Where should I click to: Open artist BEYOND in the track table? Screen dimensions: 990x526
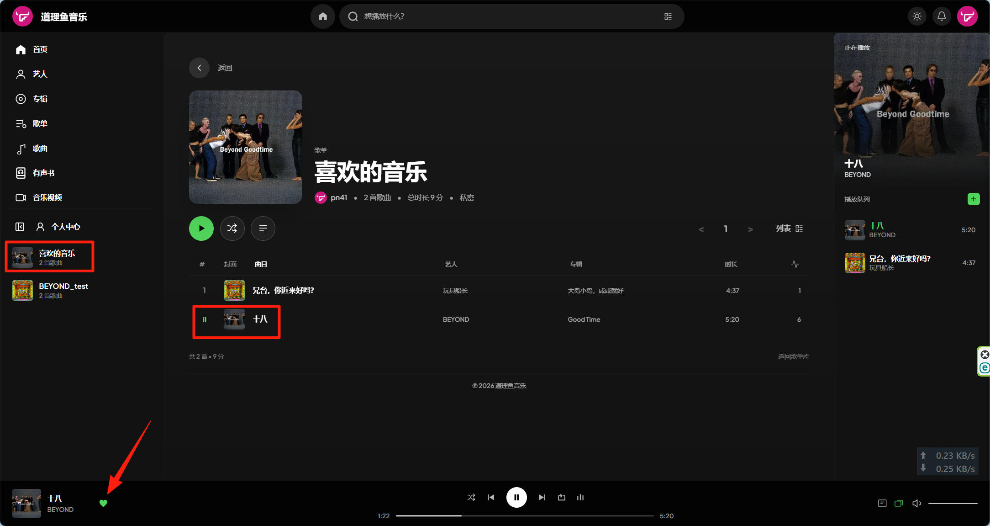(456, 319)
